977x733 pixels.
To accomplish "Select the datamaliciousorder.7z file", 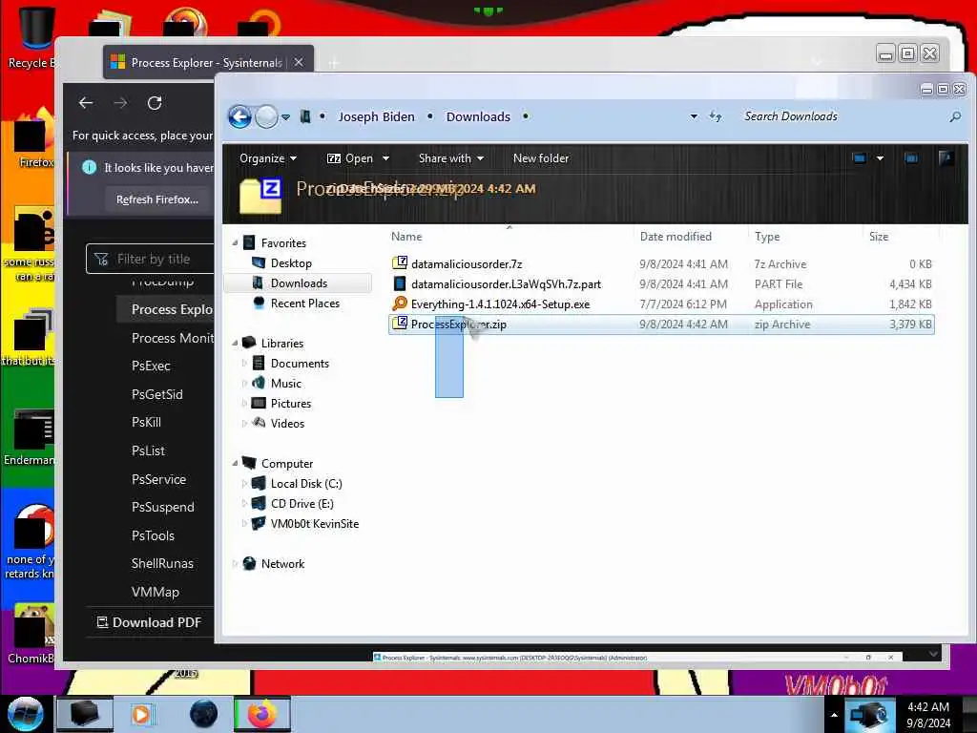I will pos(661,264).
